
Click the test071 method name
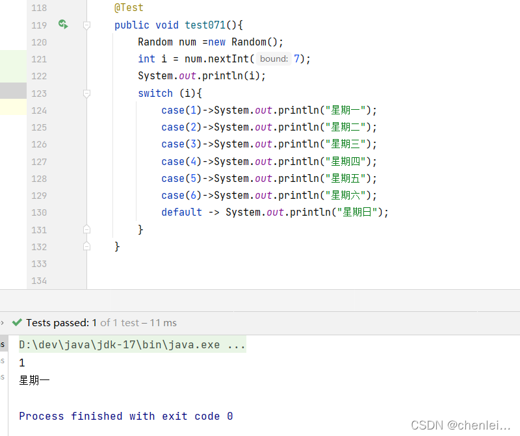(205, 25)
